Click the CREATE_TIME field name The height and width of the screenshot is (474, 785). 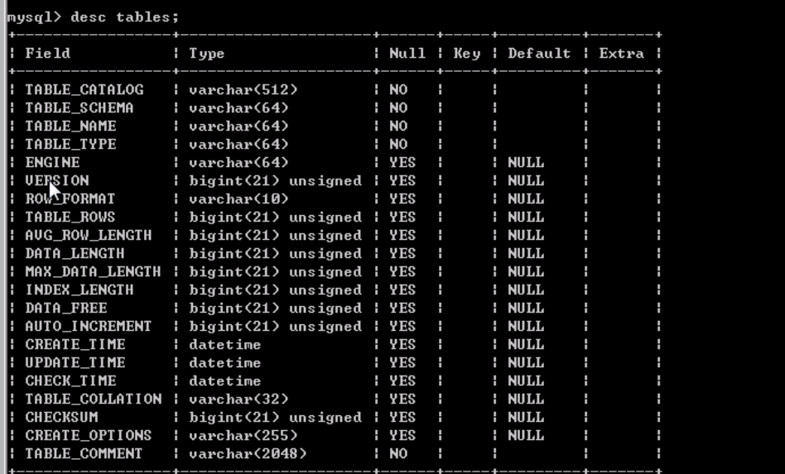75,344
